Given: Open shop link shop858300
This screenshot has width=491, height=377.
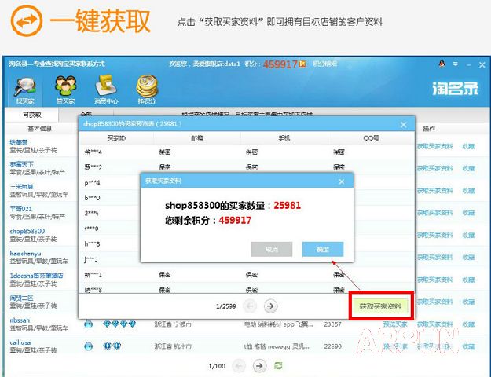Looking at the screenshot, I should [27, 231].
